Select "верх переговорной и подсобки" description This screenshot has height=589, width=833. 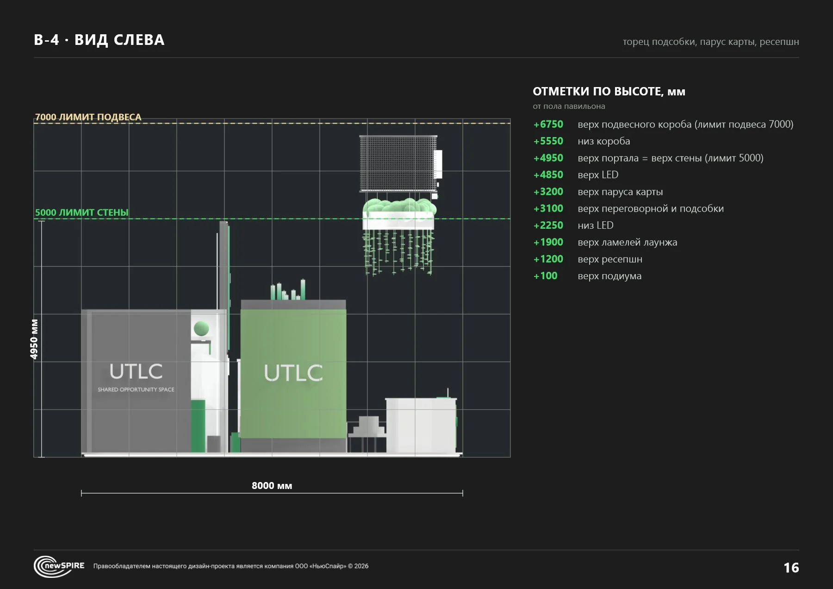coord(651,209)
